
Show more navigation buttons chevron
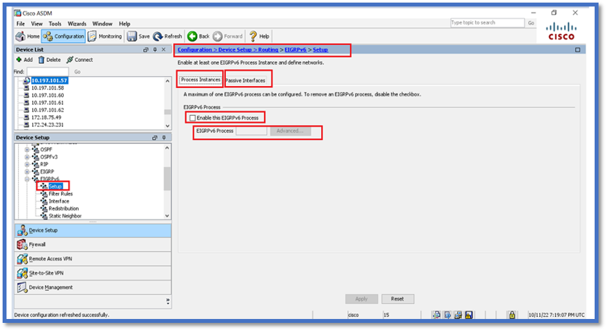[167, 301]
